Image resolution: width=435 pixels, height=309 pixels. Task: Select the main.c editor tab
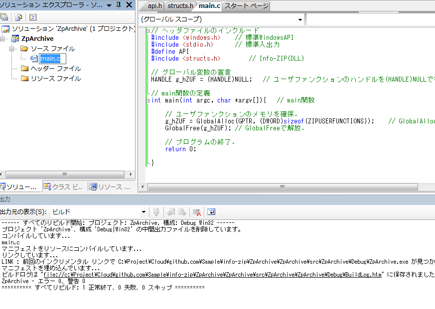tap(210, 6)
